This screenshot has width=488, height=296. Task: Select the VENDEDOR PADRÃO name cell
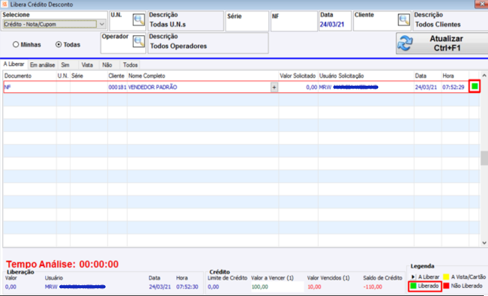(199, 87)
